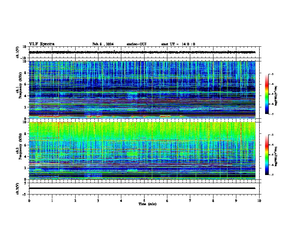Click the "ch.3(V)" axis label
Screen dimensions: 292x225
coord(18,189)
